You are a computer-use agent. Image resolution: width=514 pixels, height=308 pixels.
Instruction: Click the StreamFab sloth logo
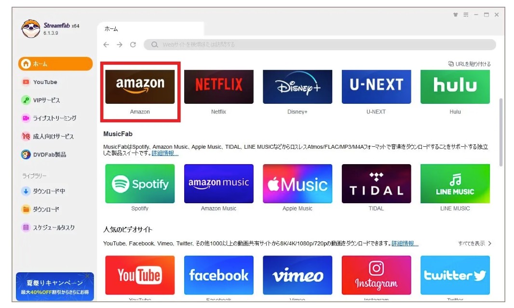click(x=30, y=28)
